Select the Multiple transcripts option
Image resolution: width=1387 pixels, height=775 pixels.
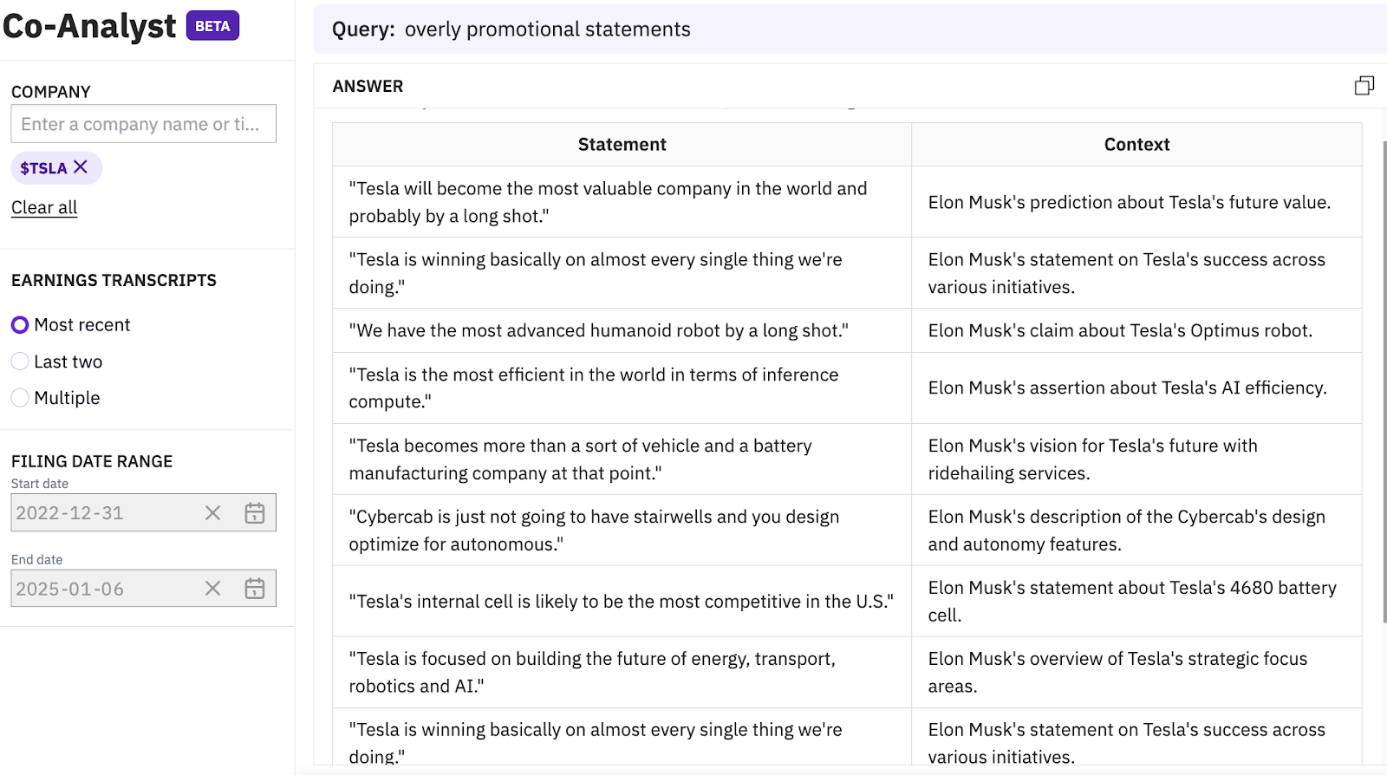pyautogui.click(x=20, y=398)
